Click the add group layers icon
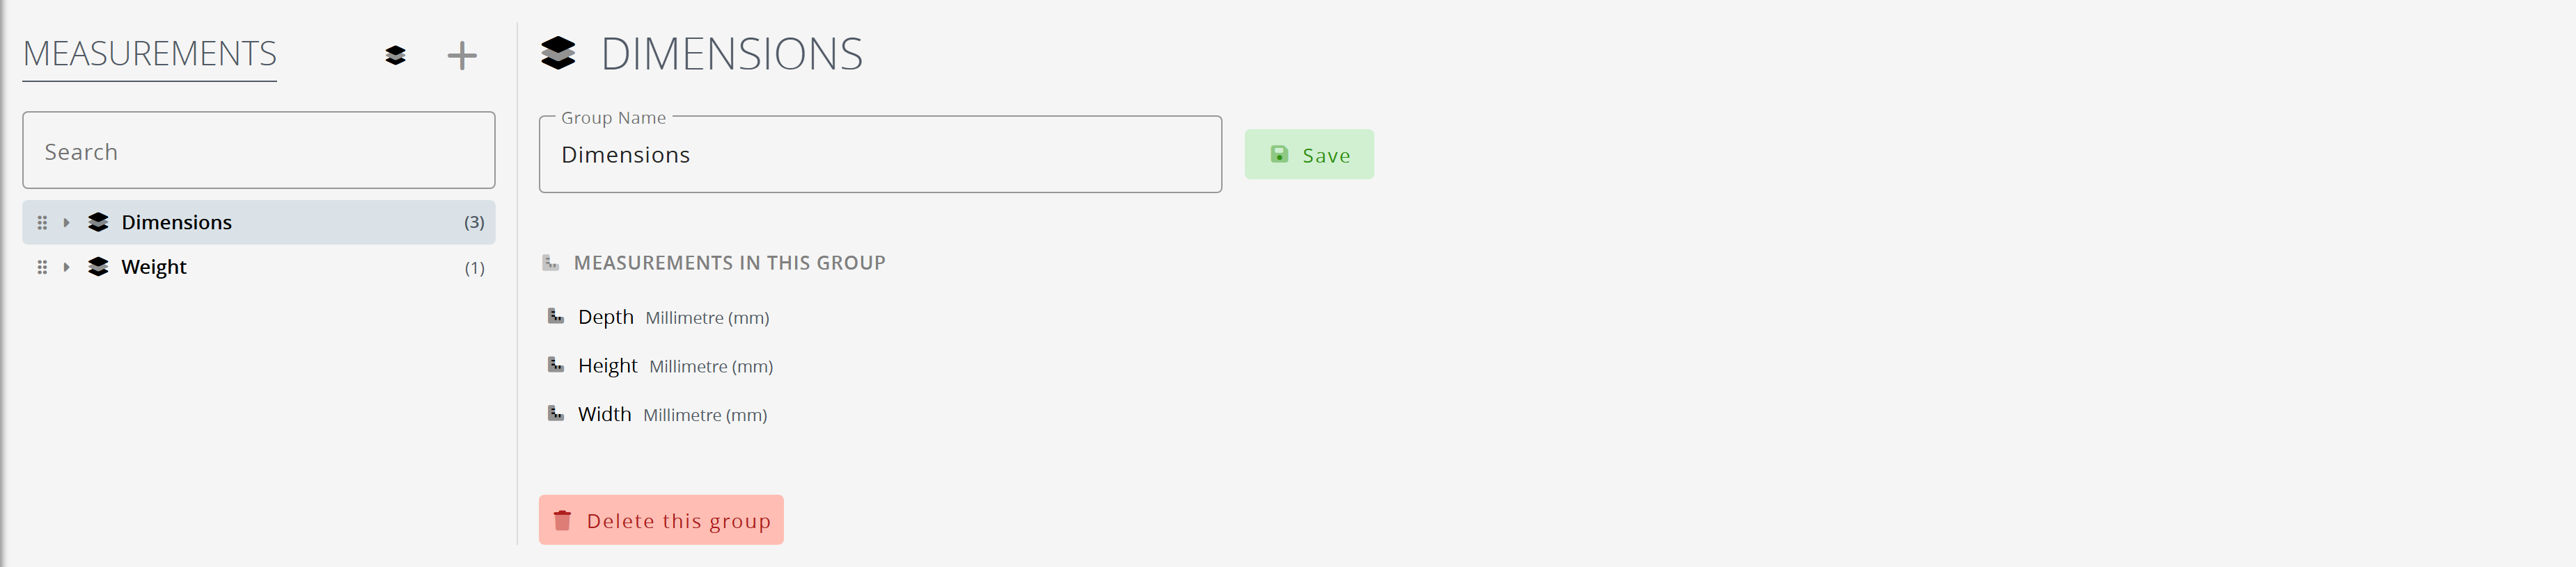The image size is (2576, 567). coord(395,56)
